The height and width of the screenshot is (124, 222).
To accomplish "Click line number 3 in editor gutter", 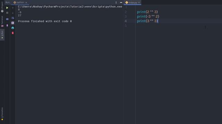I will pos(126,17).
